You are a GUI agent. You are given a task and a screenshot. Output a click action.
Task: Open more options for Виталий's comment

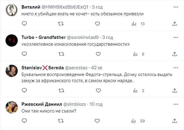pos(175,6)
